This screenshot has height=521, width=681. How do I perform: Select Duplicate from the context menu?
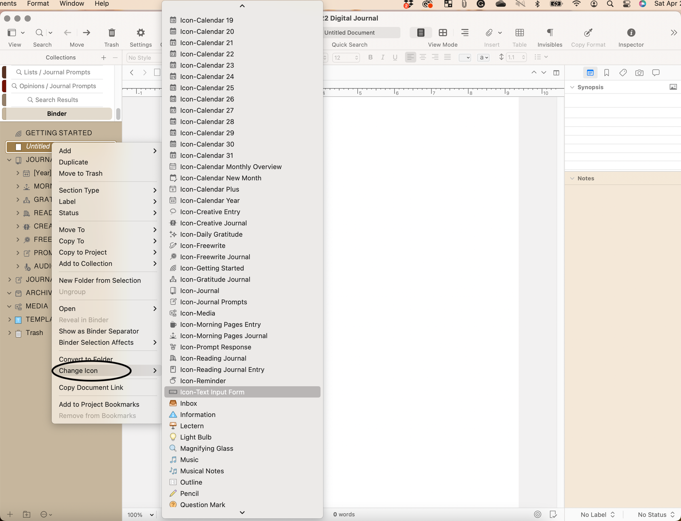(73, 162)
